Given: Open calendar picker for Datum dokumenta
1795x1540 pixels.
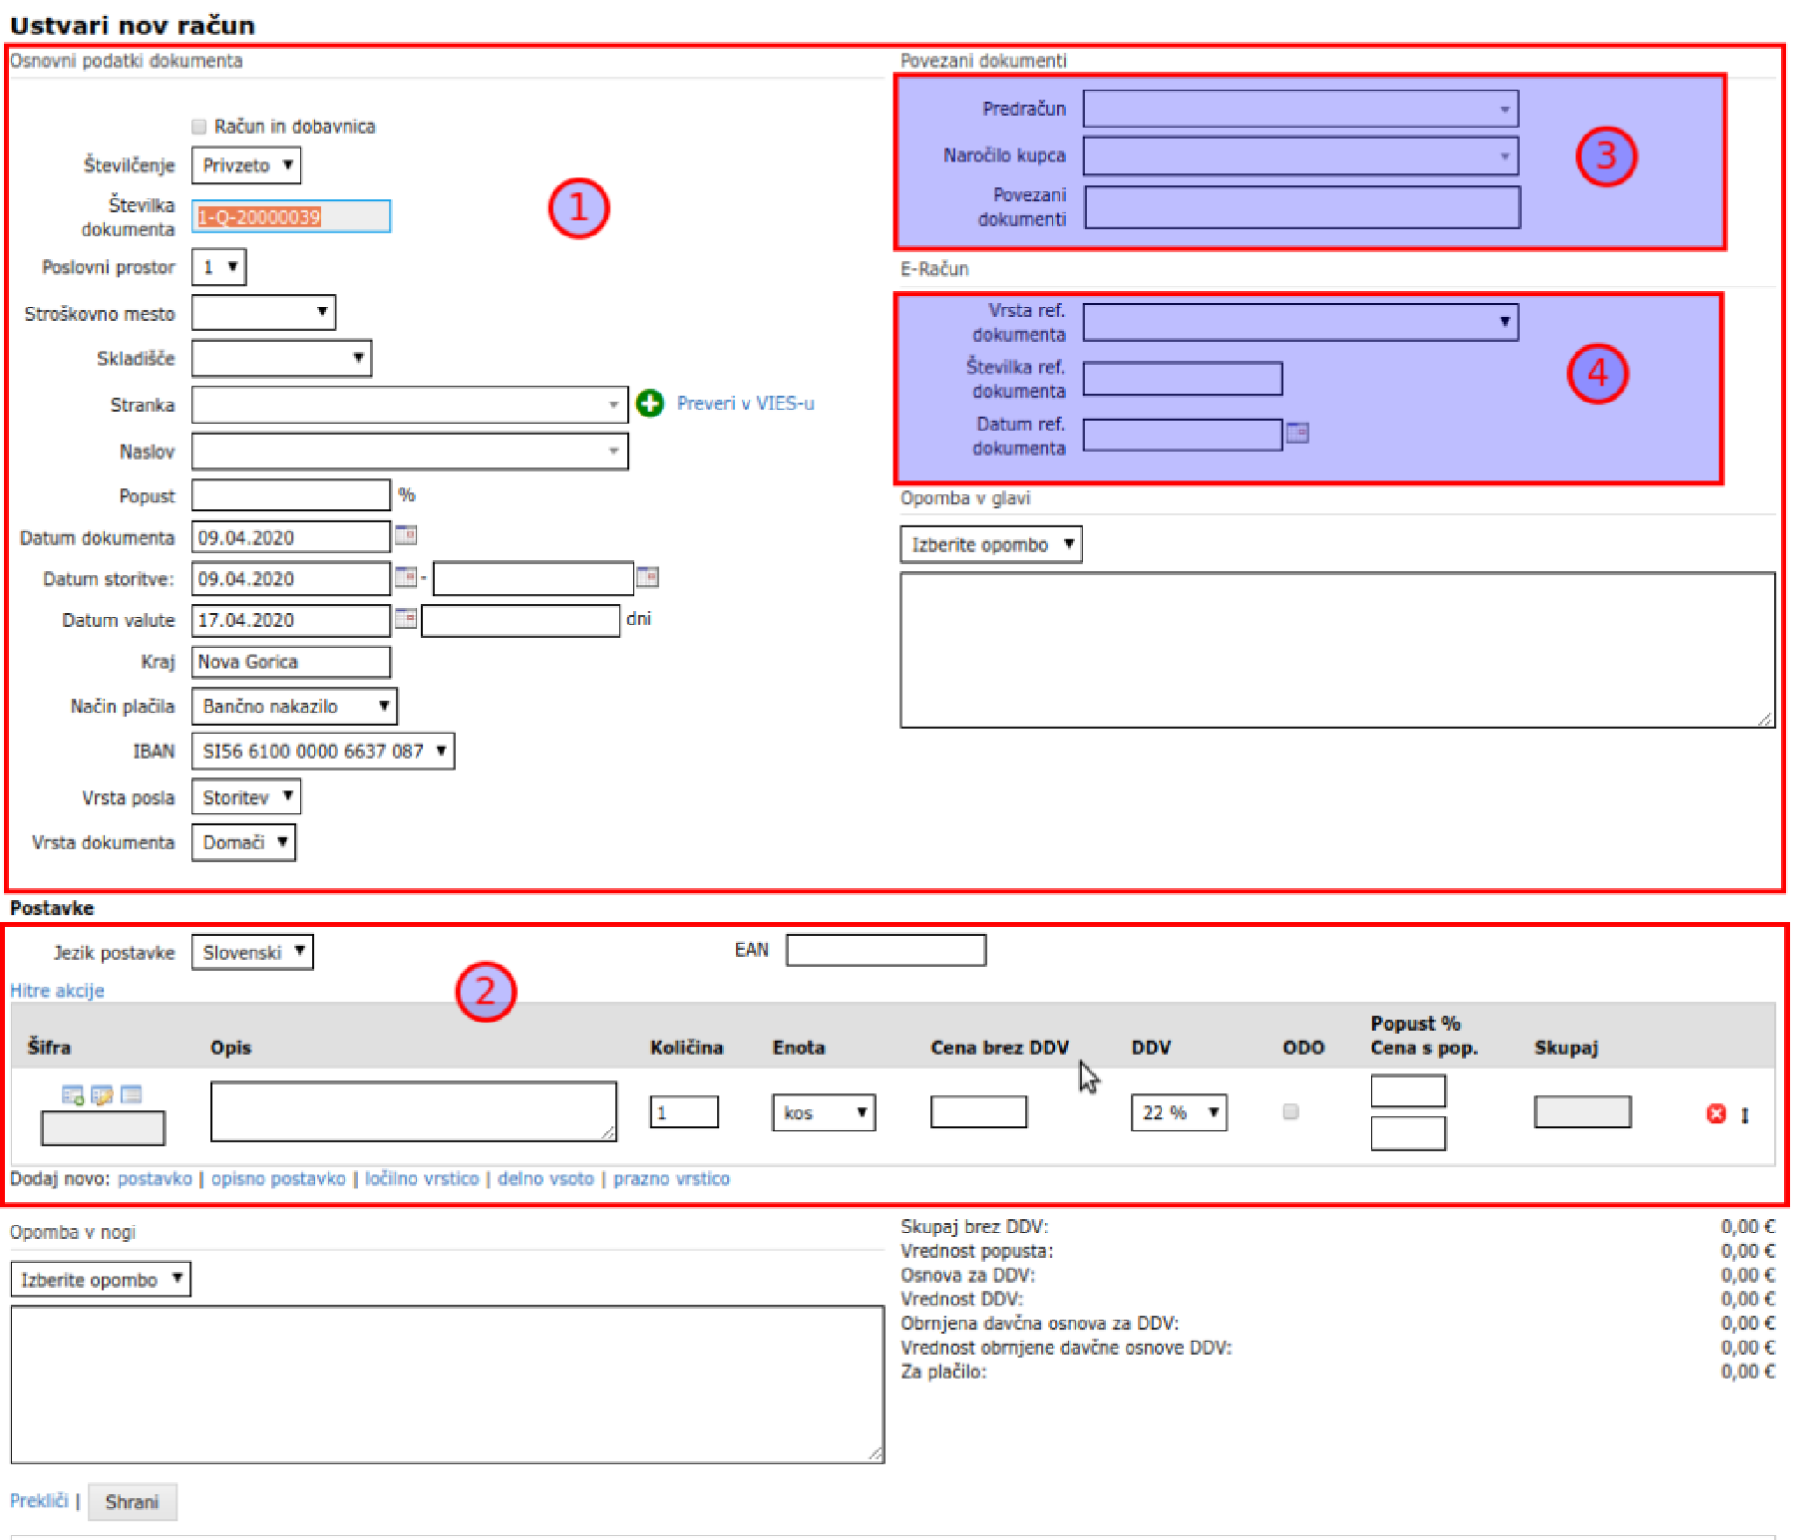Looking at the screenshot, I should [406, 535].
